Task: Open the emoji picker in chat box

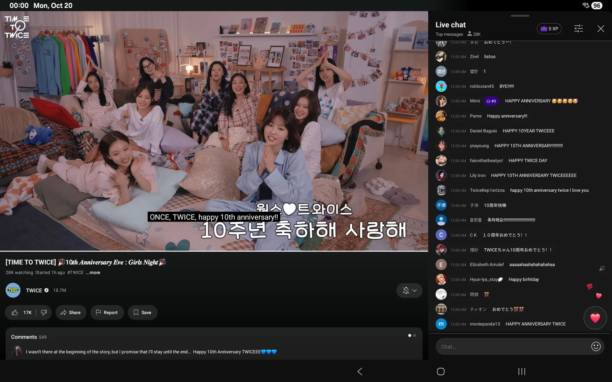Action: [x=596, y=346]
